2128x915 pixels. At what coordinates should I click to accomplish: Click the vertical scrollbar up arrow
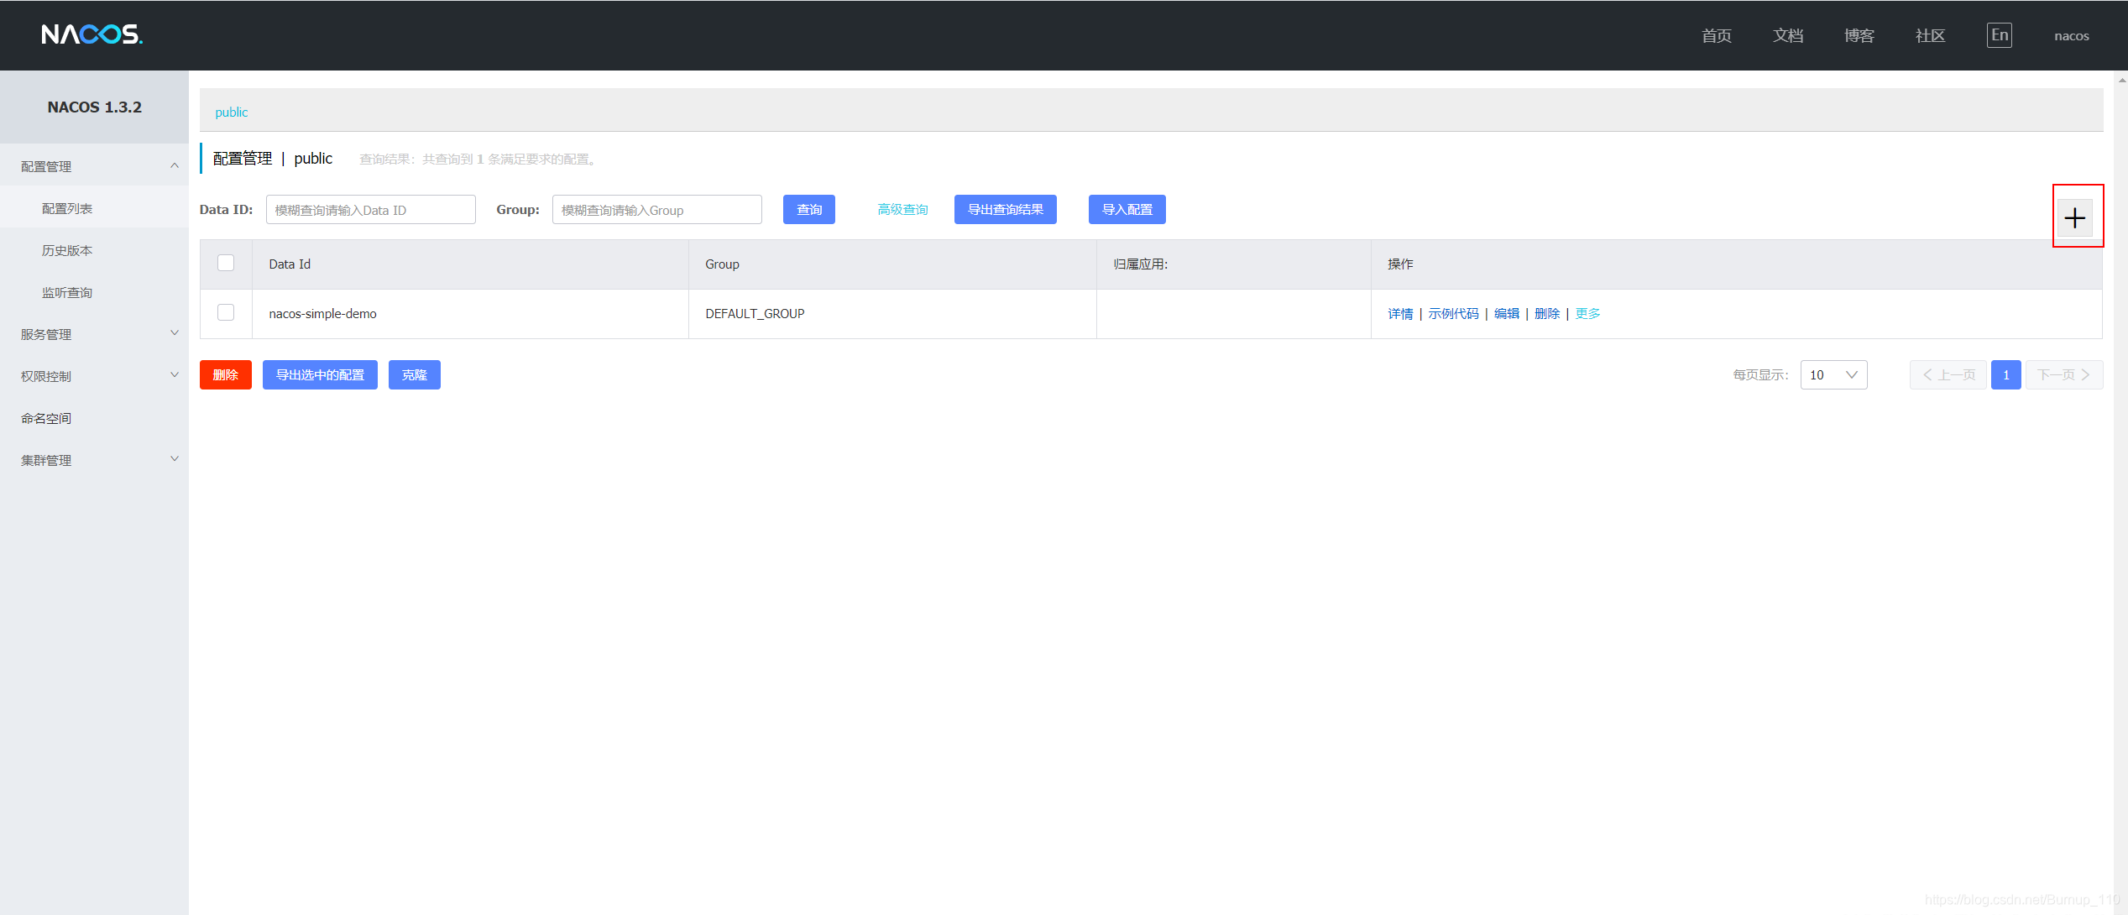pos(2122,80)
